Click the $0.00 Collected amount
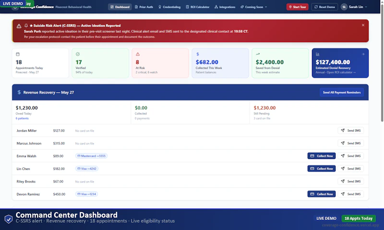 click(x=141, y=108)
